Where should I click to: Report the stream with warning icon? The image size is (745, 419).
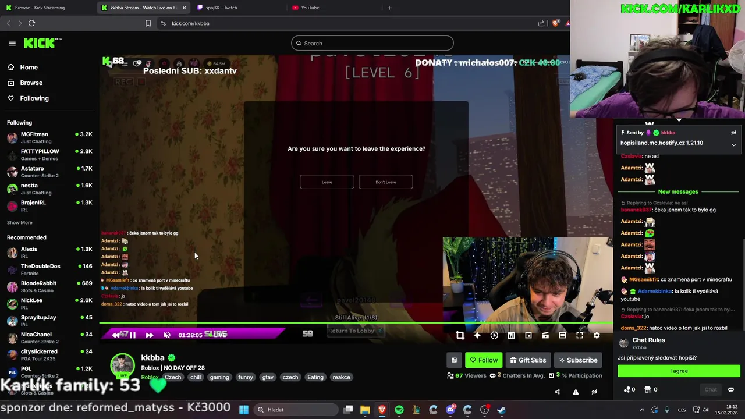tap(576, 392)
